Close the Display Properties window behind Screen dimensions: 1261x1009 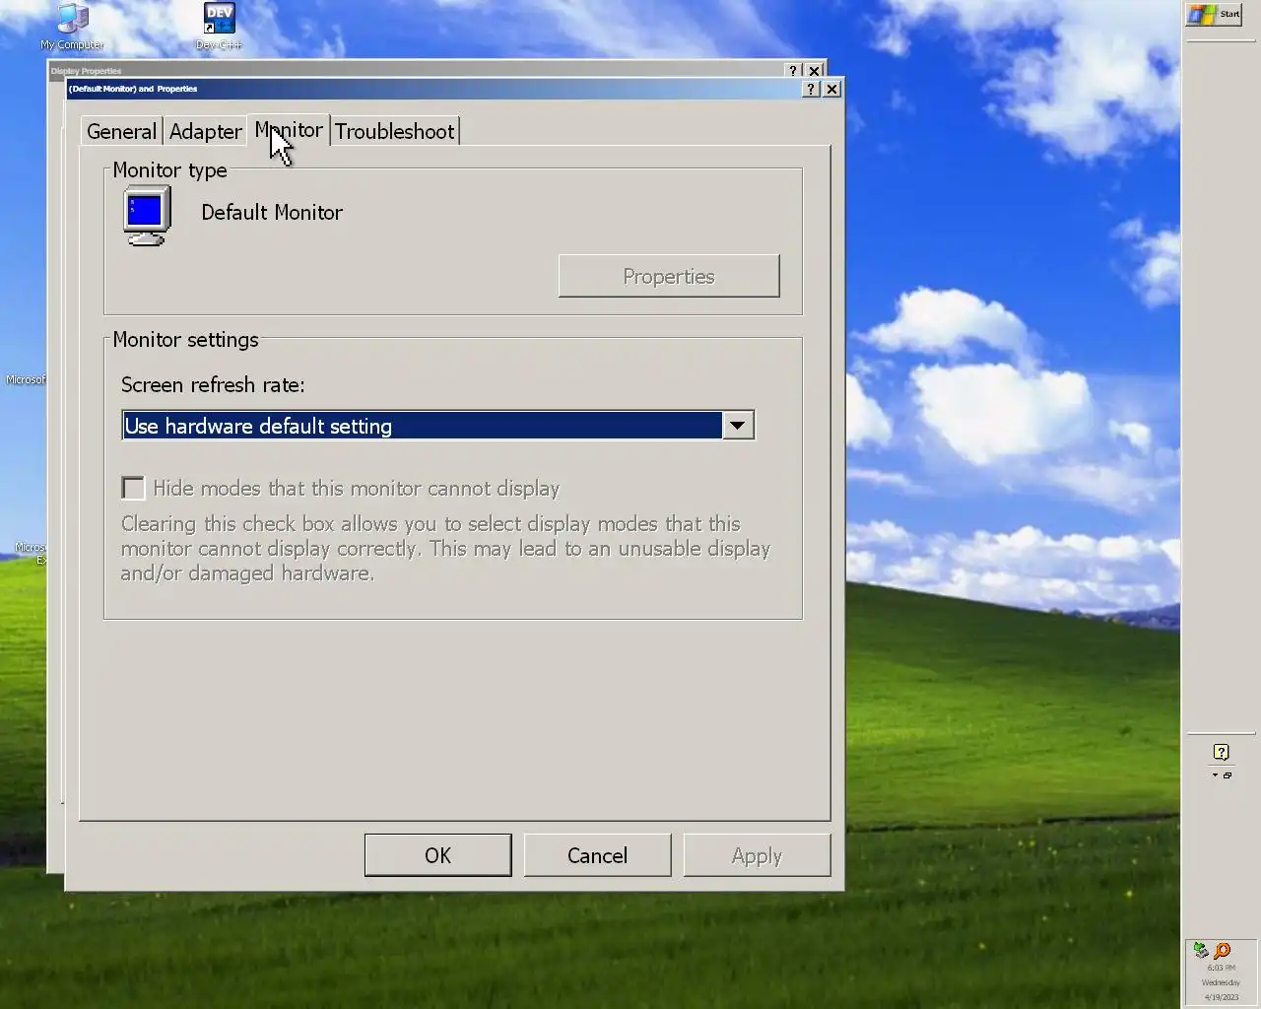(814, 70)
